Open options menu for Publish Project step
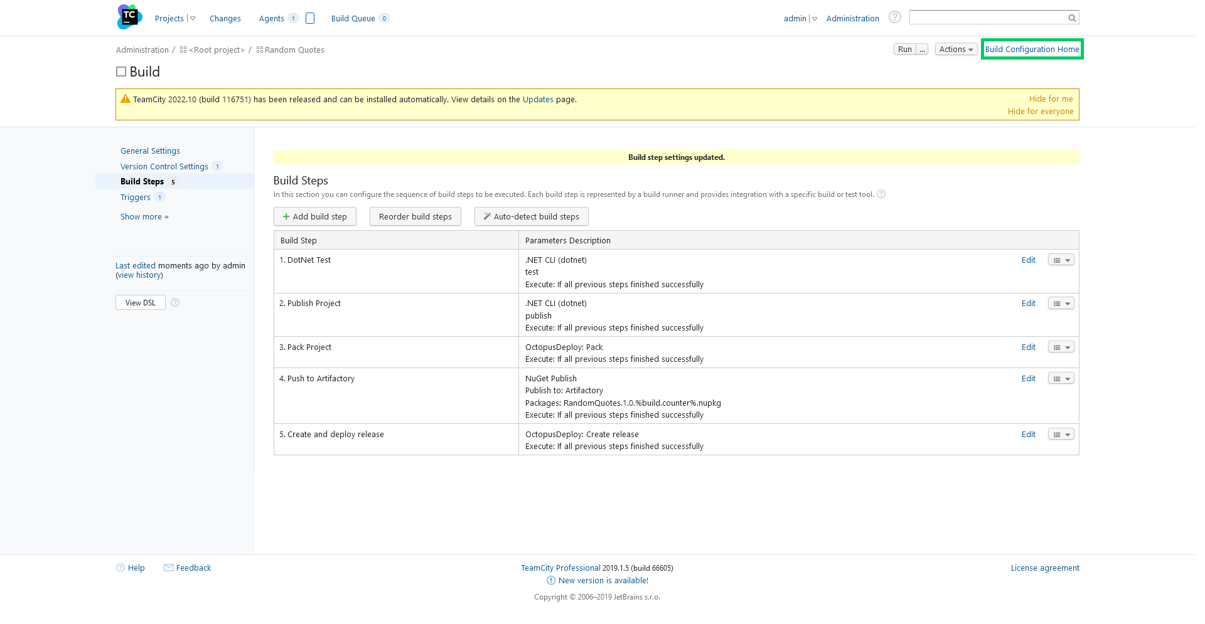1205x624 pixels. (1061, 304)
